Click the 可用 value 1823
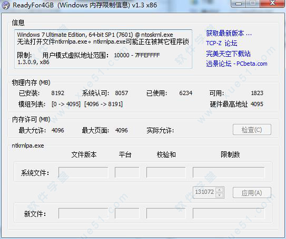This screenshot has width=286, height=239. [257, 93]
